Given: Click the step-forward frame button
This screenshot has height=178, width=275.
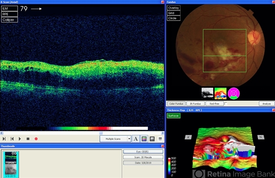Looking at the screenshot, I should point(4,139).
